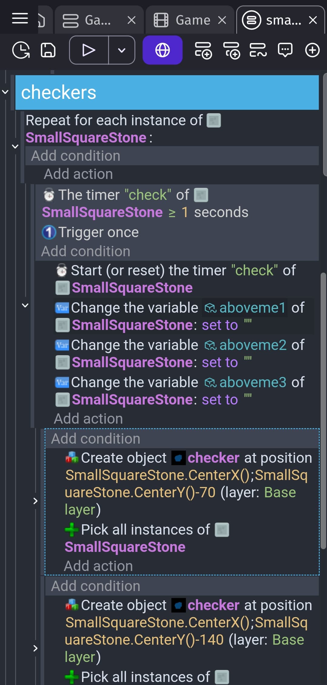Screen dimensions: 327x685
Task: Launch preview with the play button
Action: pos(89,50)
